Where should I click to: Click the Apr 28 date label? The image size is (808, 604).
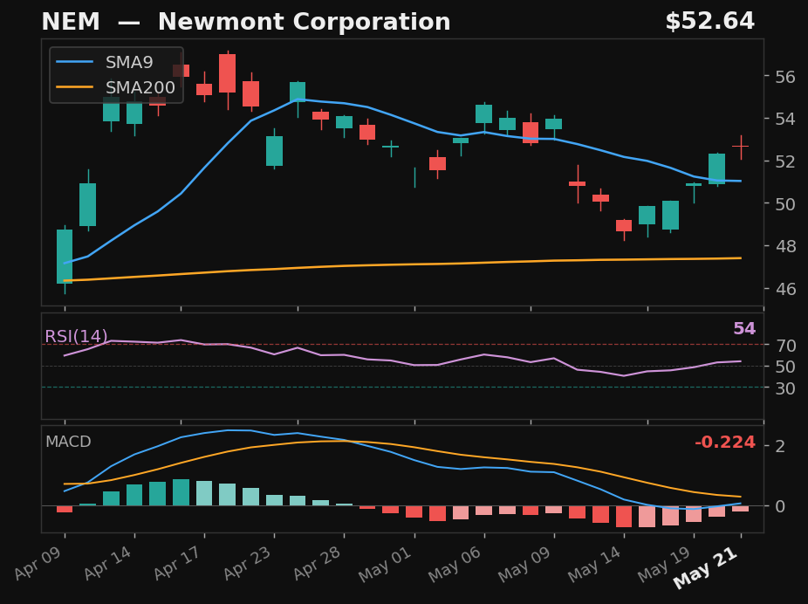click(317, 563)
